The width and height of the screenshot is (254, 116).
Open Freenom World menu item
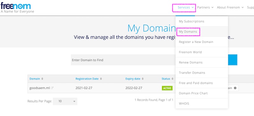202,52
